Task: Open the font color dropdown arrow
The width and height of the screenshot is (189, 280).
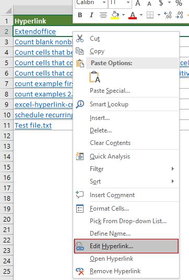Action: coord(141,15)
